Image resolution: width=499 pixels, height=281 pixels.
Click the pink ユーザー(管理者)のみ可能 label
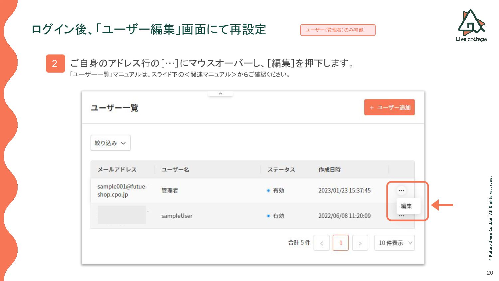(x=337, y=30)
